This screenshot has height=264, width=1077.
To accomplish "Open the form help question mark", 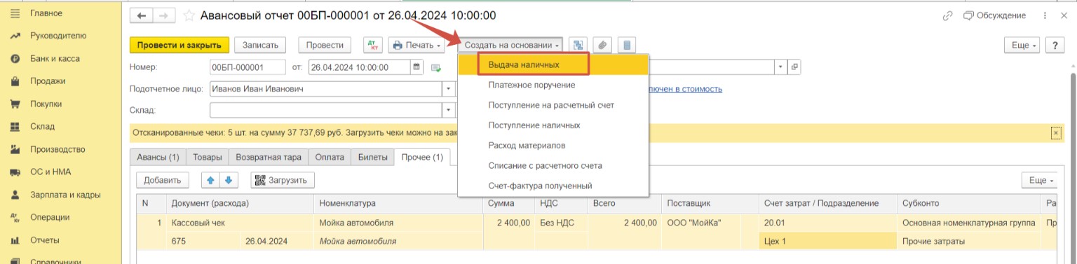I will click(1055, 45).
